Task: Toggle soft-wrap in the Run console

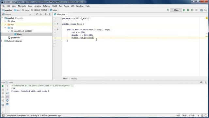Action: click(x=7, y=93)
